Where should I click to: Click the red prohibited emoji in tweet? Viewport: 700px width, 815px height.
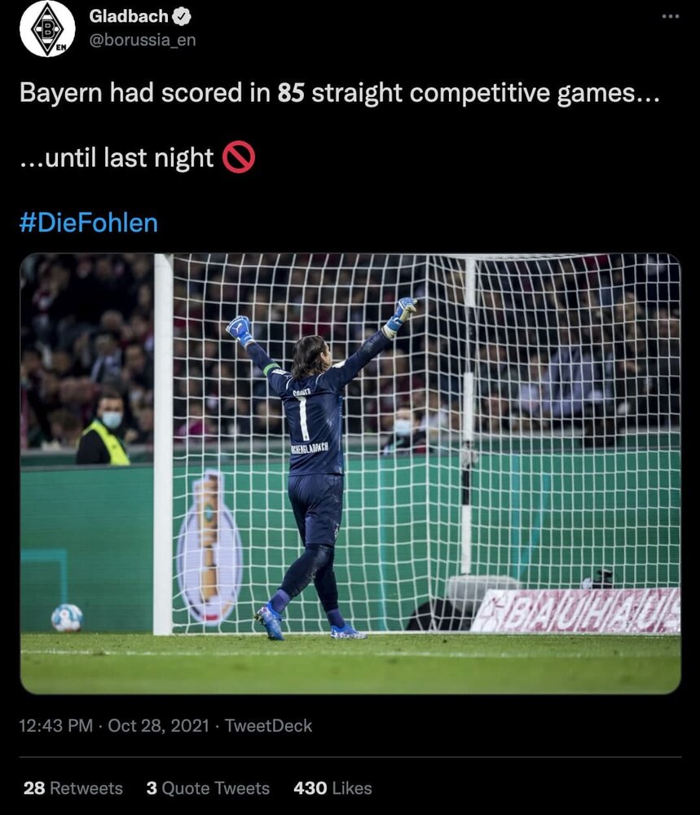coord(239,157)
